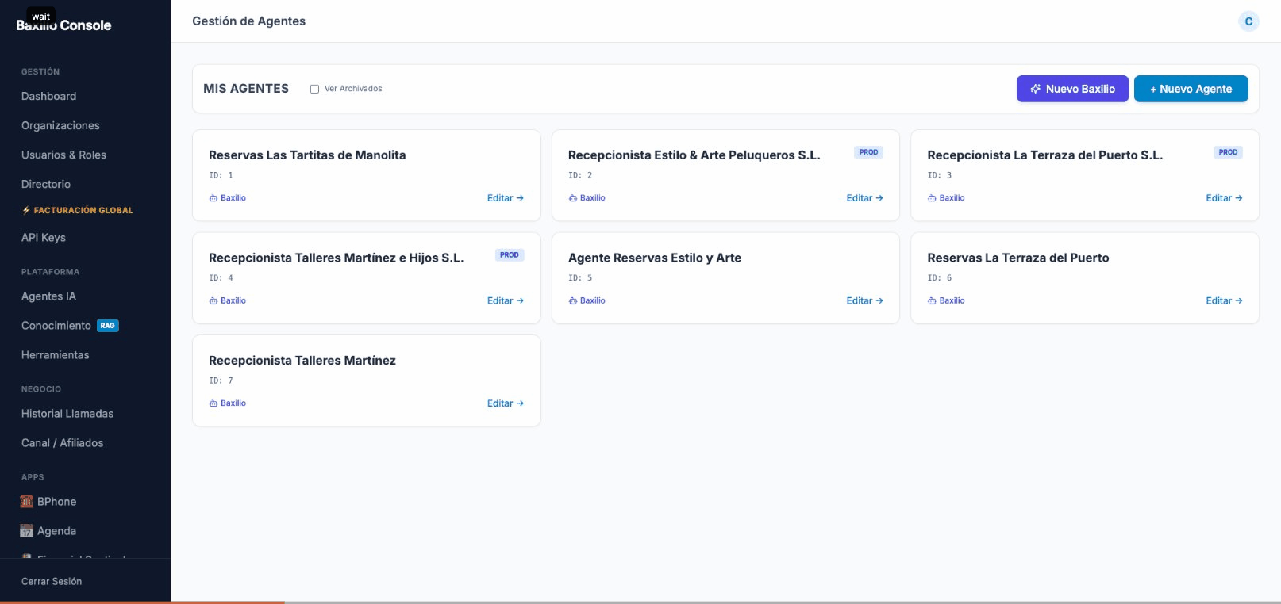
Task: Click Editar on Recepcionista Estilo & Arte Peluqueros
Action: [x=864, y=198]
